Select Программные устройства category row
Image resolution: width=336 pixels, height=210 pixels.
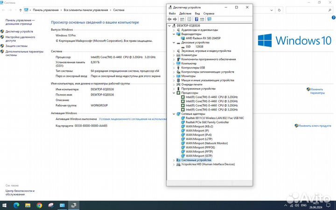tap(198, 89)
